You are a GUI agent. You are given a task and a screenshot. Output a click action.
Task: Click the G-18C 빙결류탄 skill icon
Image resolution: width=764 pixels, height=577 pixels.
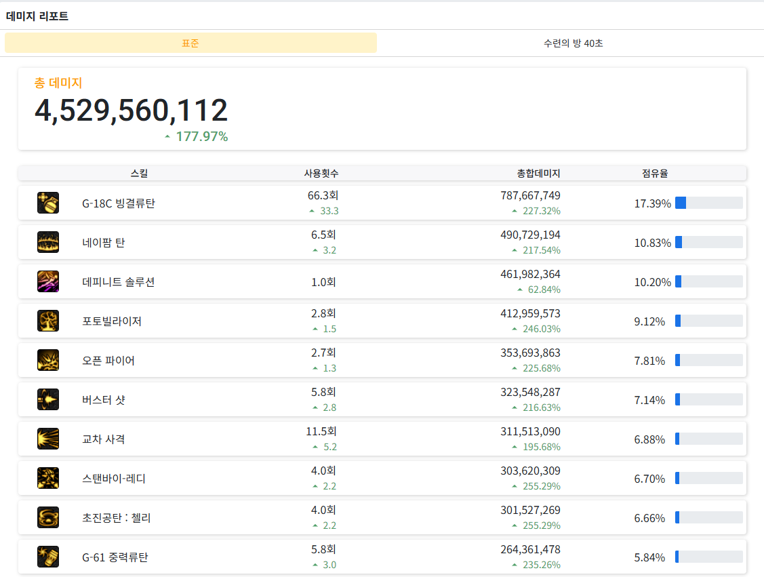48,203
